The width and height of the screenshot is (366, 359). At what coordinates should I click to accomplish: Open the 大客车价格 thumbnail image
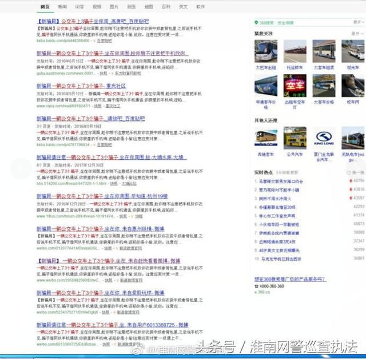click(x=324, y=86)
